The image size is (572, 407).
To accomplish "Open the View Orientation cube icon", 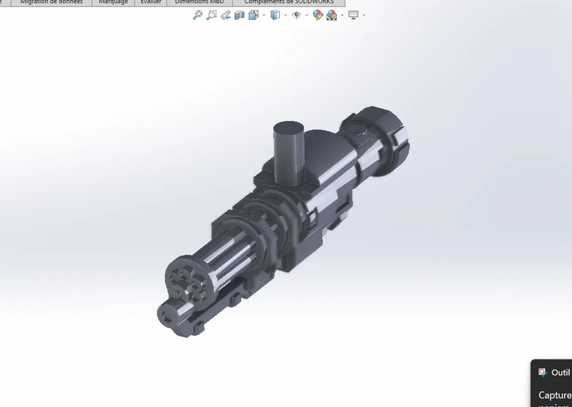I will (253, 15).
